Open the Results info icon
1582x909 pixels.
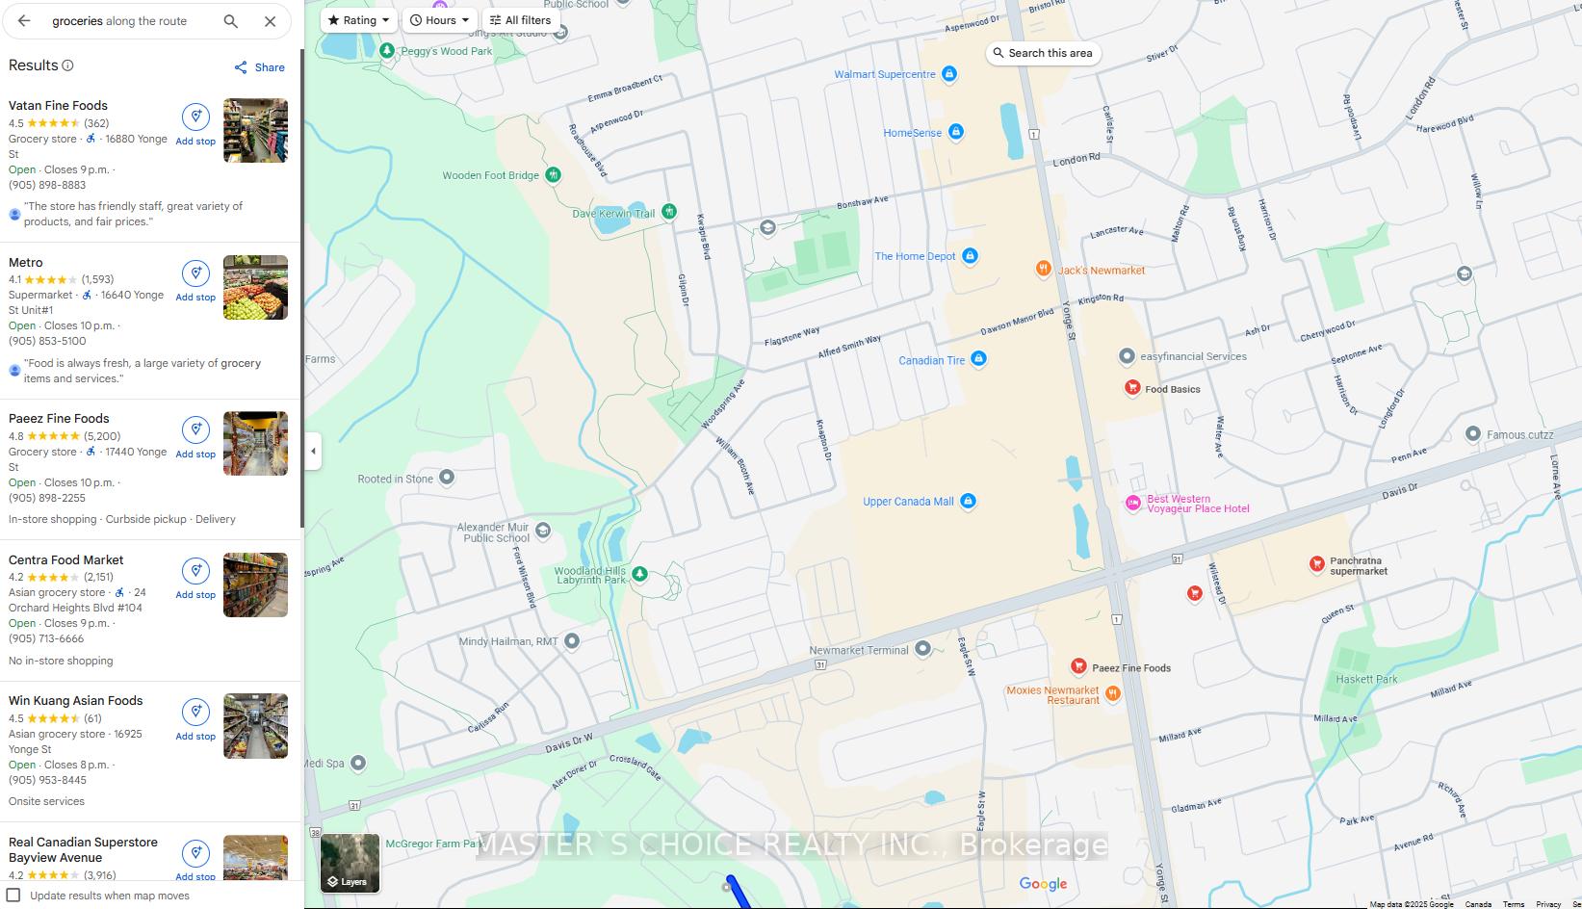click(67, 65)
